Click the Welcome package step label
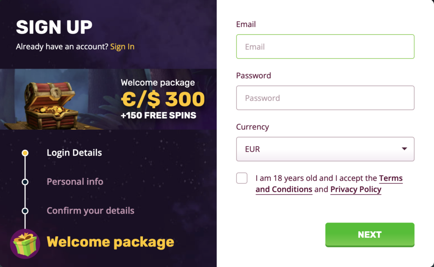The image size is (434, 267). pyautogui.click(x=111, y=242)
